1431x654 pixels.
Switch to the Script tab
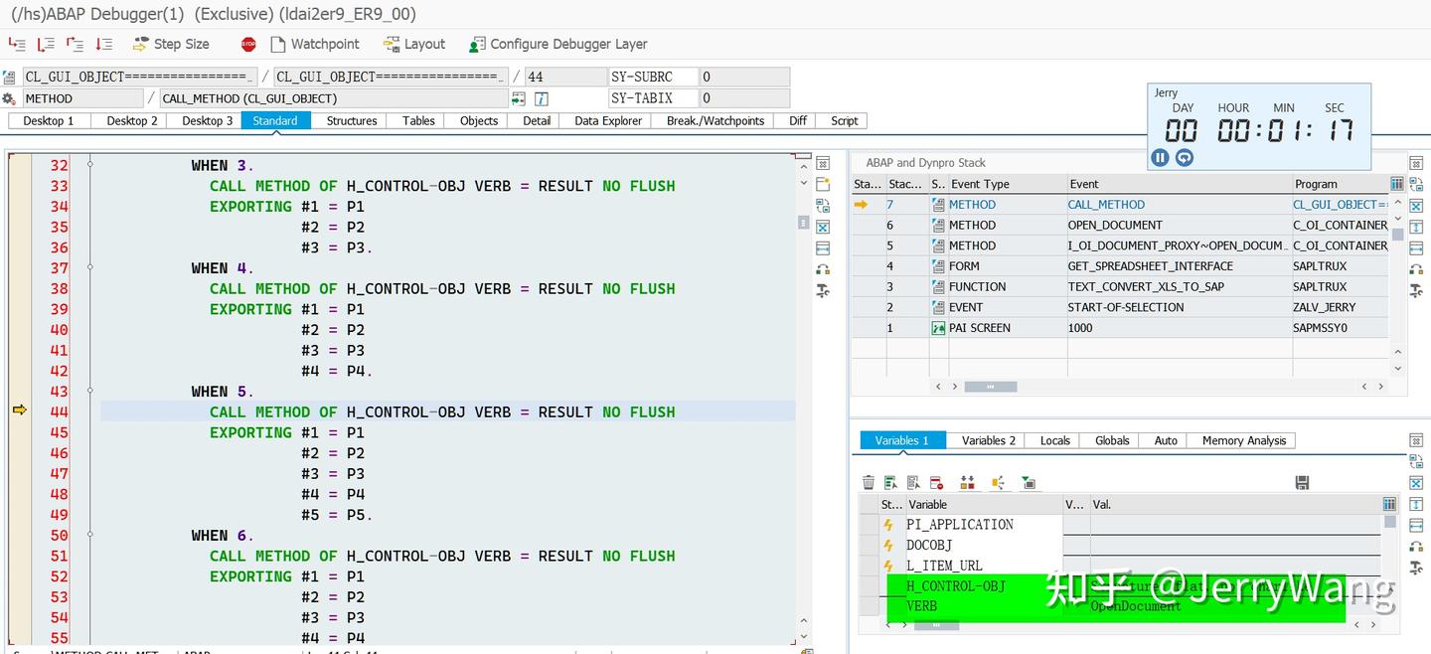843,120
